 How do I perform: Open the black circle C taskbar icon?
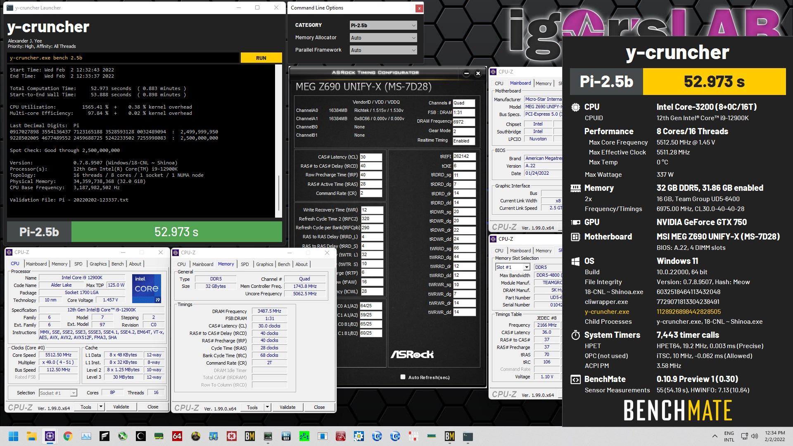140,436
